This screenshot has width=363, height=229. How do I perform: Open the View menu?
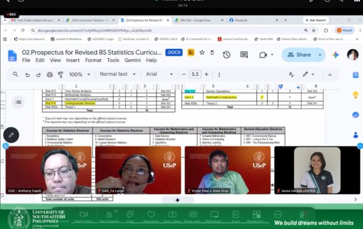55,61
